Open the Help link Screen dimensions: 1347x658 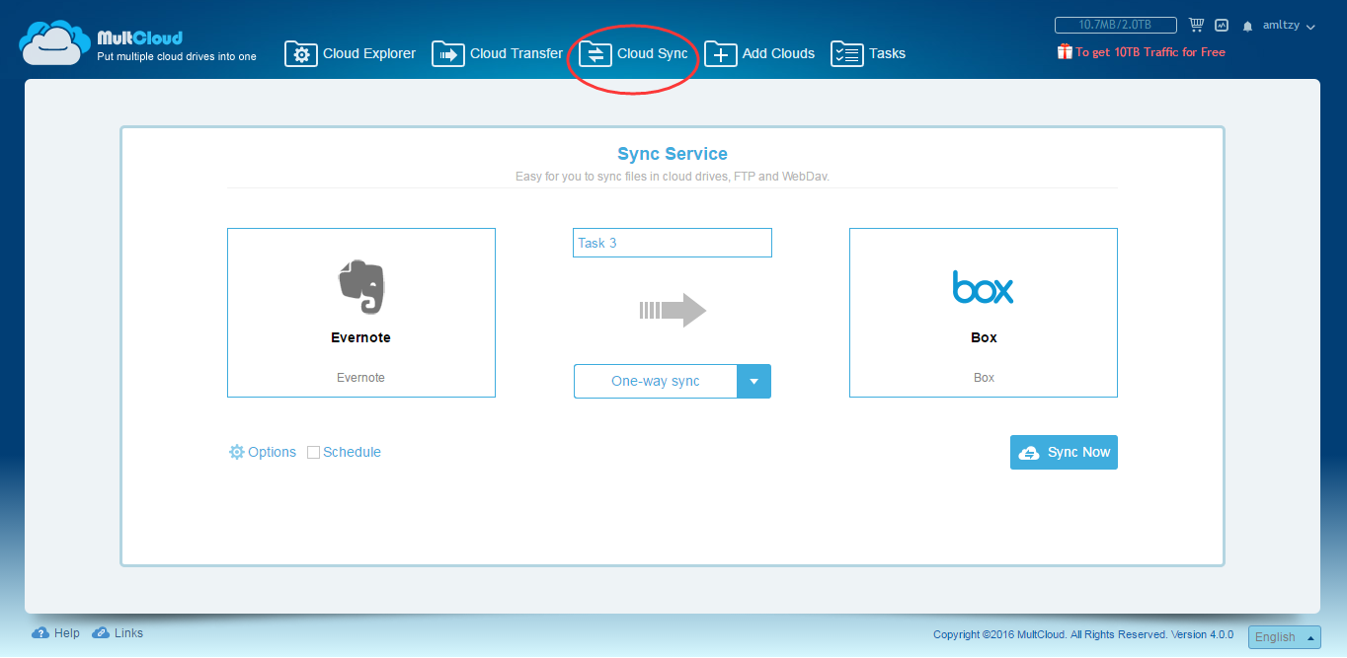coord(56,633)
